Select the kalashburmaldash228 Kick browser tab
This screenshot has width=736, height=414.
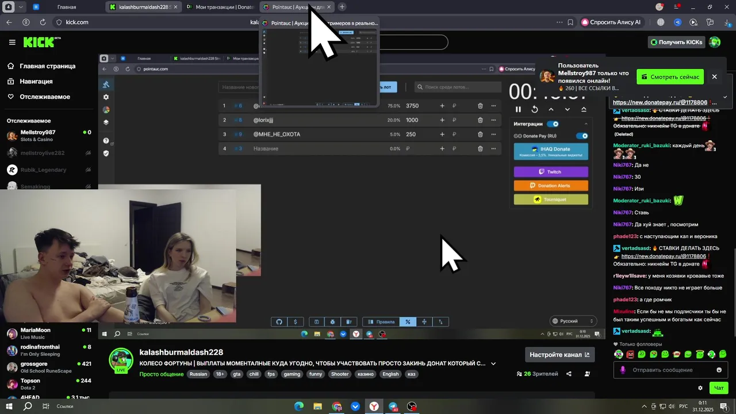pos(144,7)
